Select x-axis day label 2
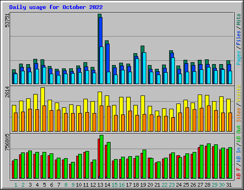This screenshot has height=190, width=244. pyautogui.click(x=23, y=185)
